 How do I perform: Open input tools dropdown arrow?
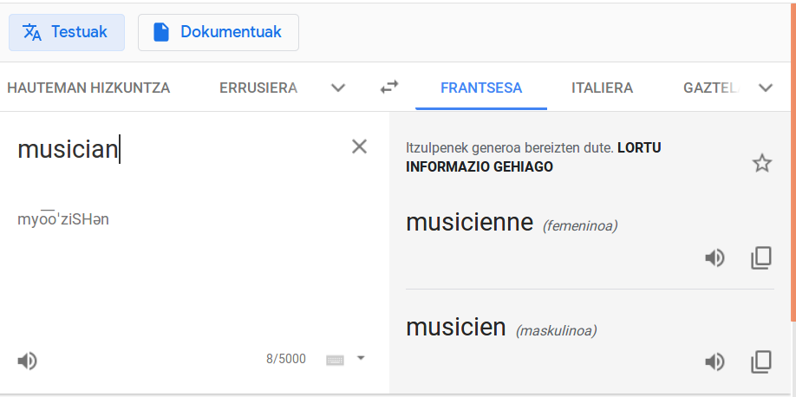click(361, 358)
